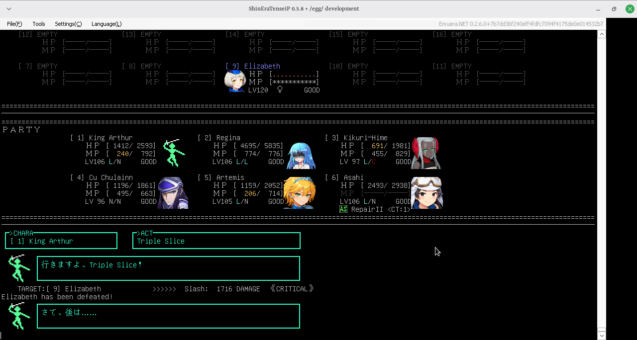Image resolution: width=637 pixels, height=340 pixels.
Task: Click the green AS status icon
Action: tap(343, 209)
